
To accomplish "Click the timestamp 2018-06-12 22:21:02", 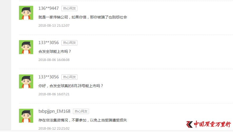I will point(54,128).
